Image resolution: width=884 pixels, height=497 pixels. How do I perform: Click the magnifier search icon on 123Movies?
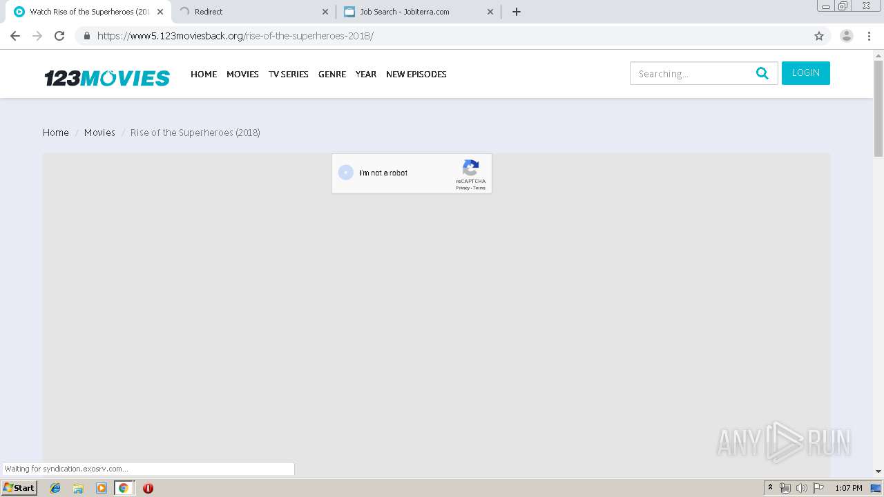[x=762, y=73]
